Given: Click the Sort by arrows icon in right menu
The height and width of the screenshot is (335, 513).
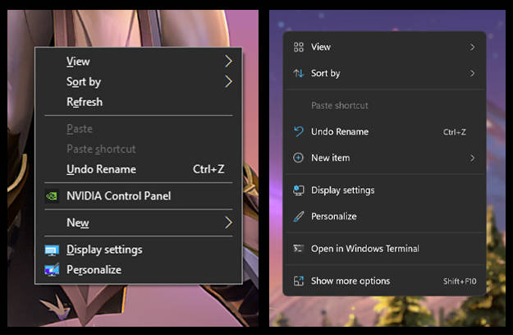Looking at the screenshot, I should click(x=299, y=73).
